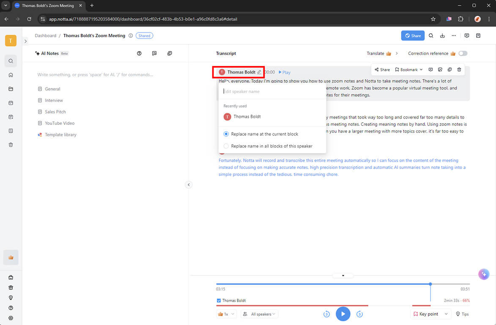
Task: Click the pencil to edit speaker Thomas Boldt
Action: [x=259, y=72]
